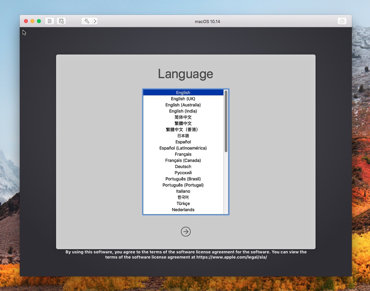The width and height of the screenshot is (370, 291).
Task: Choose Русский language option
Action: click(183, 173)
